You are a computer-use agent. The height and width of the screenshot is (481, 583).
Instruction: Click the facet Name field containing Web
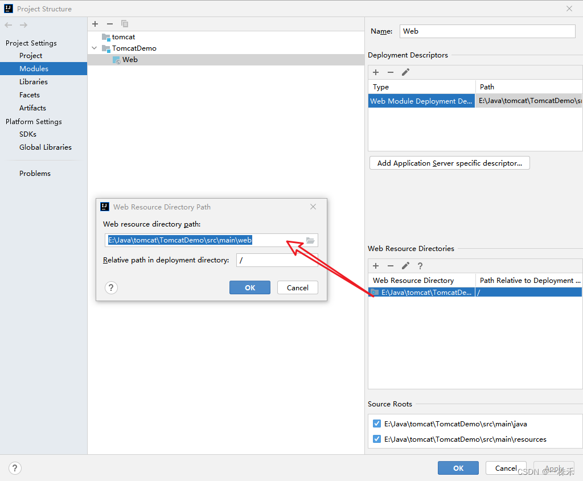(x=487, y=31)
